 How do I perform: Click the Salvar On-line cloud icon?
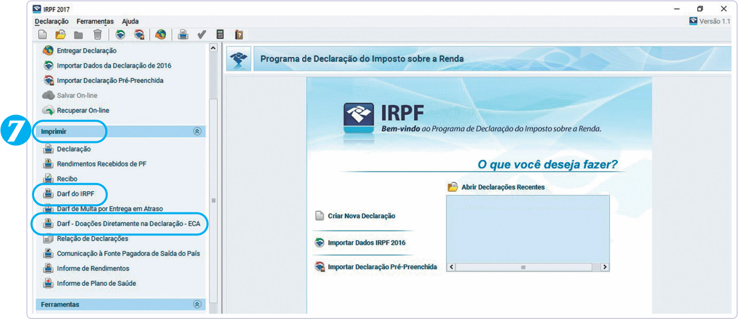[48, 95]
